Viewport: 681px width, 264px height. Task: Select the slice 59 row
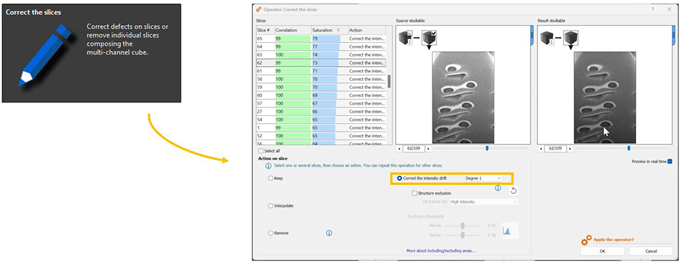coord(321,87)
